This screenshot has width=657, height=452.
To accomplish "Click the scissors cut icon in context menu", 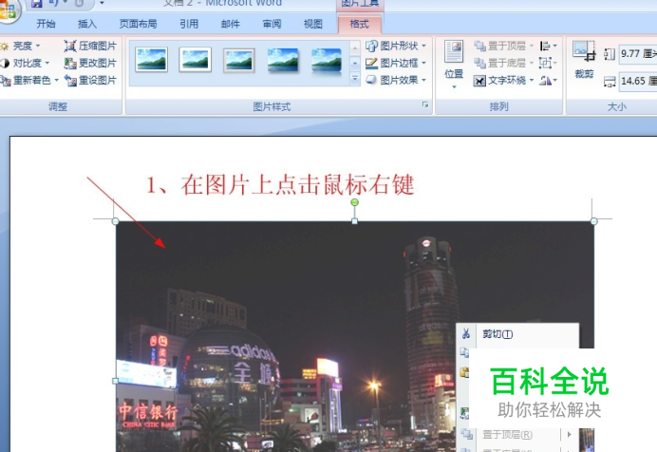I will (466, 333).
